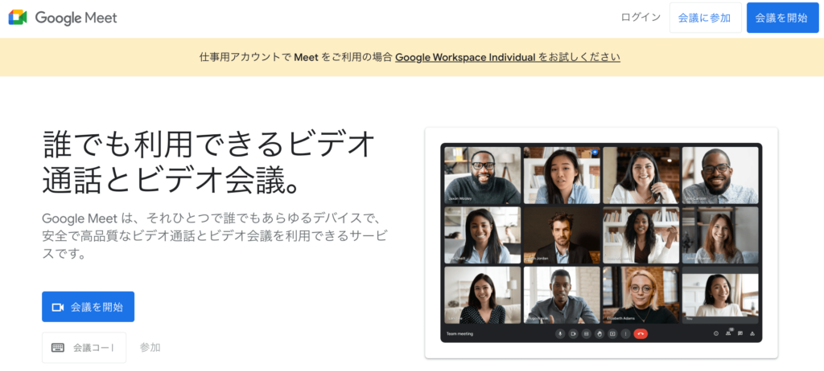Screen dimensions: 824x371
Task: Click the chat icon in preview illustration
Action: tap(740, 334)
